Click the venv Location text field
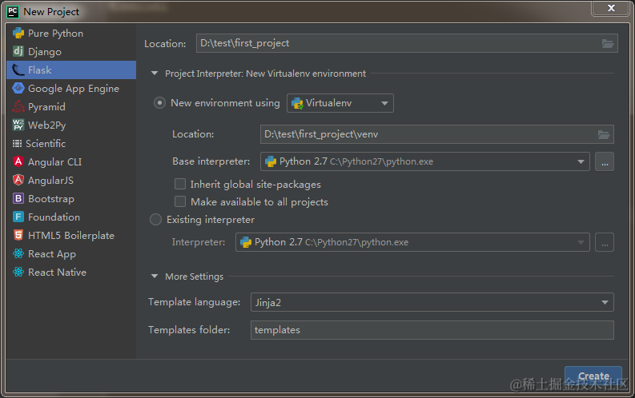The height and width of the screenshot is (398, 635). [437, 134]
